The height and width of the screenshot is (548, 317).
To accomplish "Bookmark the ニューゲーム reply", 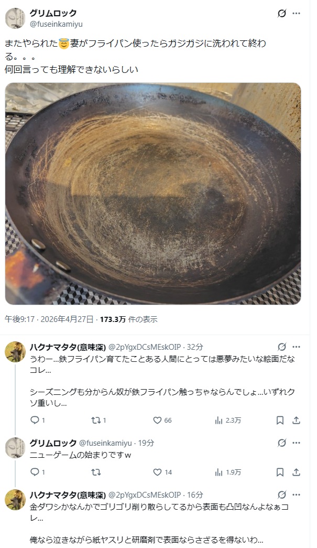I will click(280, 472).
